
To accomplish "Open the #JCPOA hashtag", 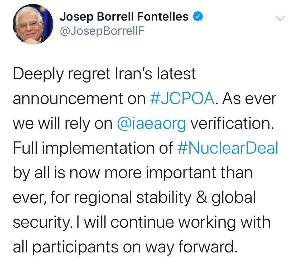I will [182, 99].
